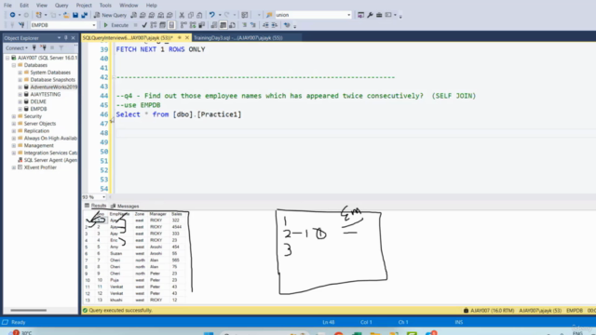Open the EMPDB available databases dropdown

[93, 25]
